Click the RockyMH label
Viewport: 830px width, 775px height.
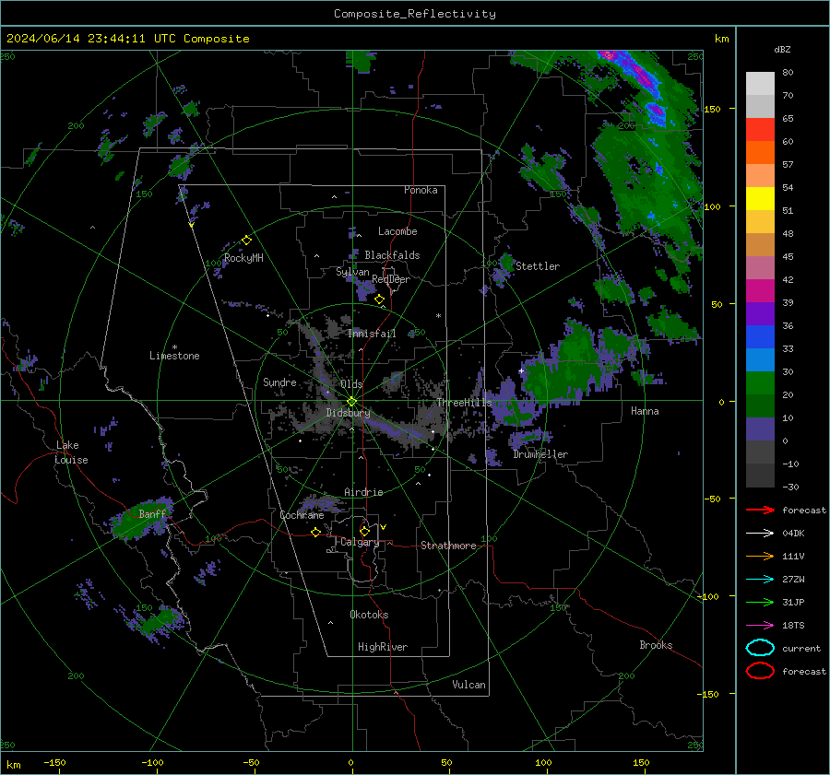pyautogui.click(x=243, y=258)
